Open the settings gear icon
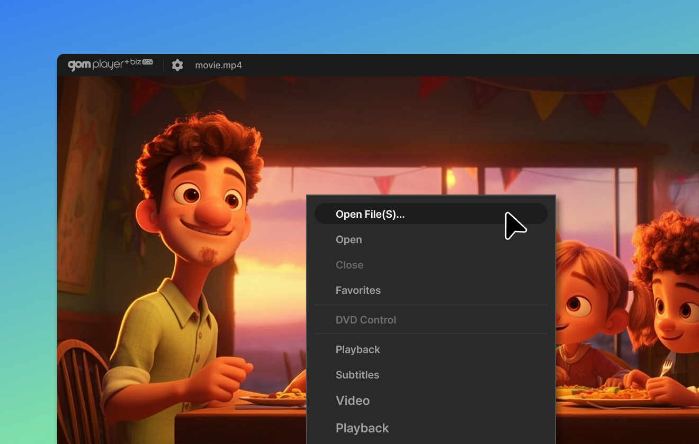 pyautogui.click(x=177, y=65)
